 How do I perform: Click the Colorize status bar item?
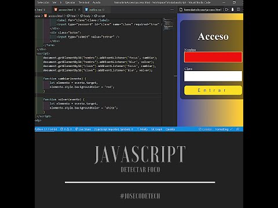pos(205,129)
